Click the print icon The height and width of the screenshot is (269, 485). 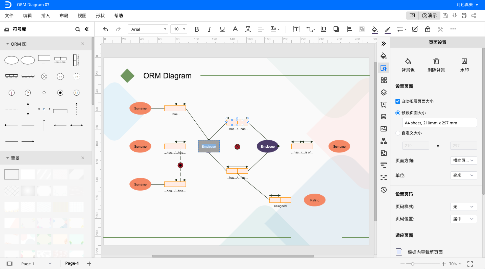pos(464,16)
